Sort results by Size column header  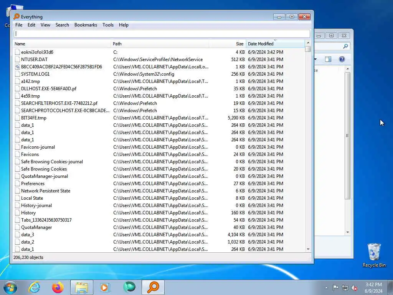228,44
